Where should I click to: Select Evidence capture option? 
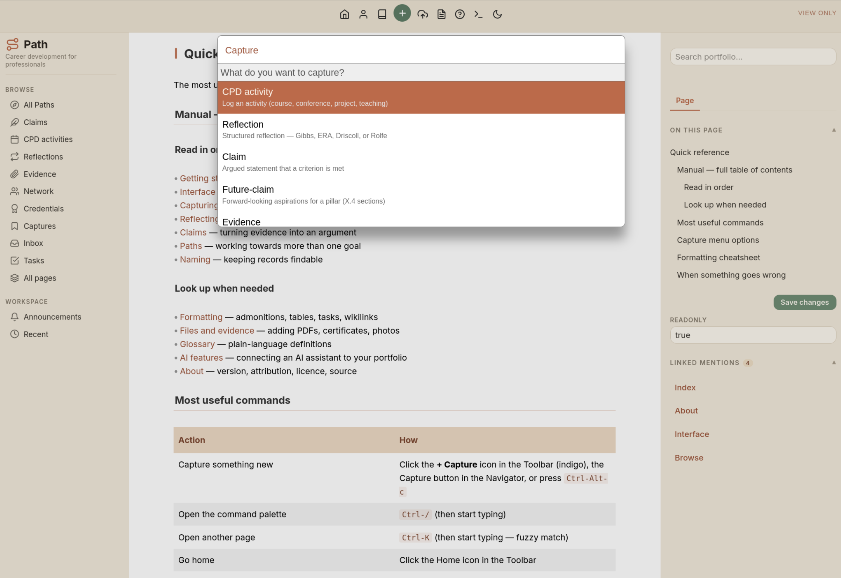421,220
